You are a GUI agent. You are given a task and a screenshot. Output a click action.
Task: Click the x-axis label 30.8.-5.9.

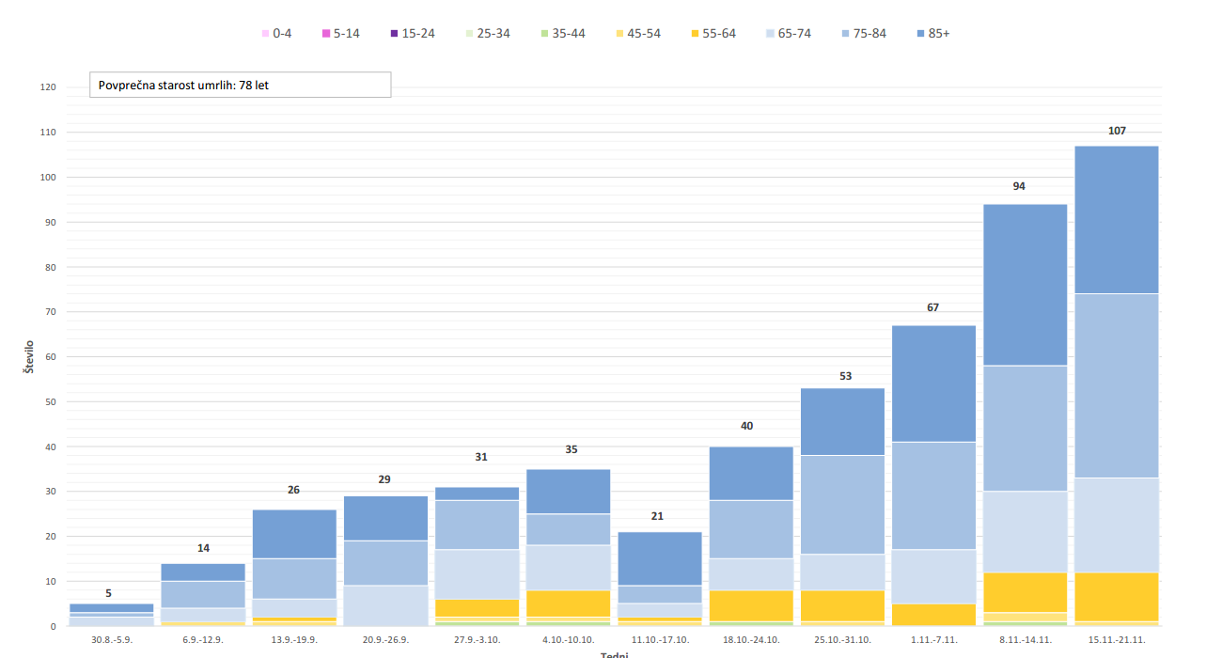(112, 639)
